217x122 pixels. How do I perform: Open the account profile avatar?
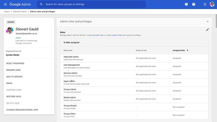(212, 4)
